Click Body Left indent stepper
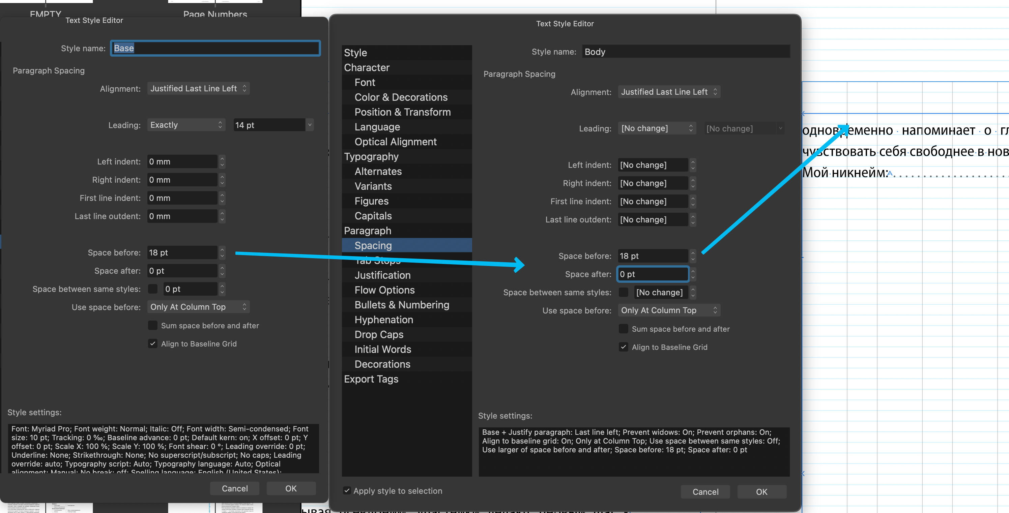 tap(693, 165)
